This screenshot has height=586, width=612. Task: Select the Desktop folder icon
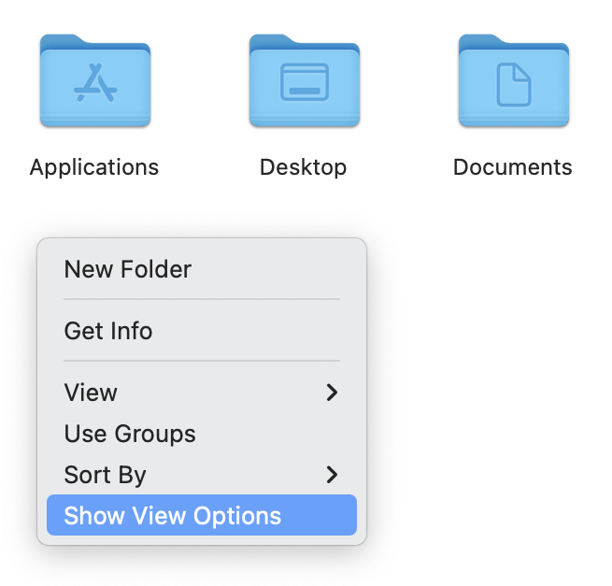pyautogui.click(x=305, y=80)
